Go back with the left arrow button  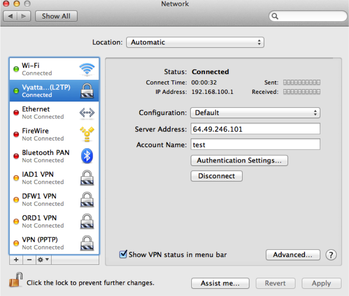point(10,16)
